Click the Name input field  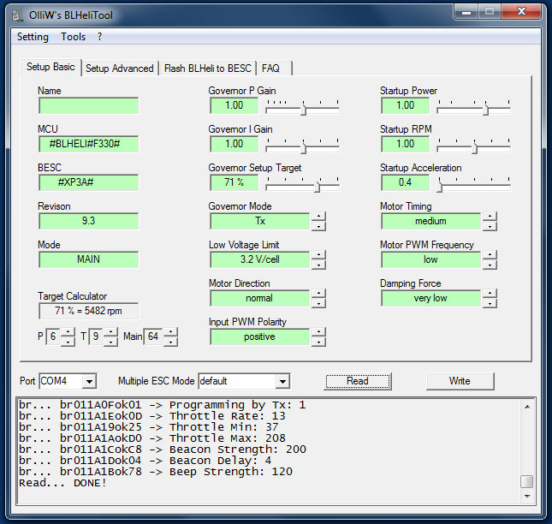(x=88, y=106)
